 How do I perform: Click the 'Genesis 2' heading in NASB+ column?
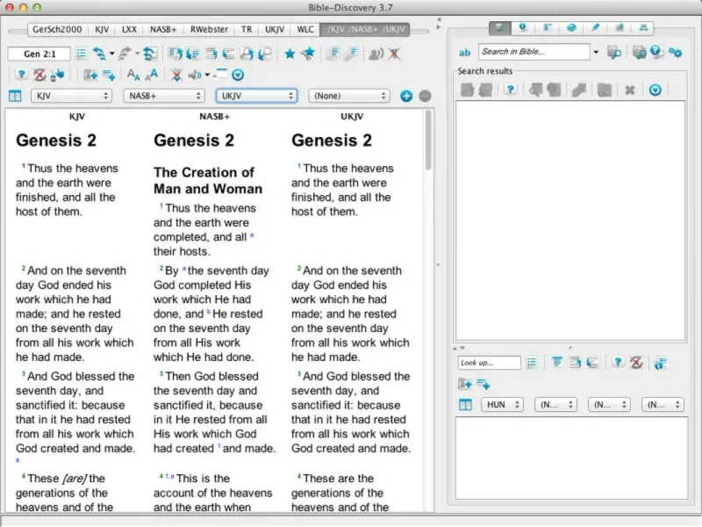[x=194, y=141]
